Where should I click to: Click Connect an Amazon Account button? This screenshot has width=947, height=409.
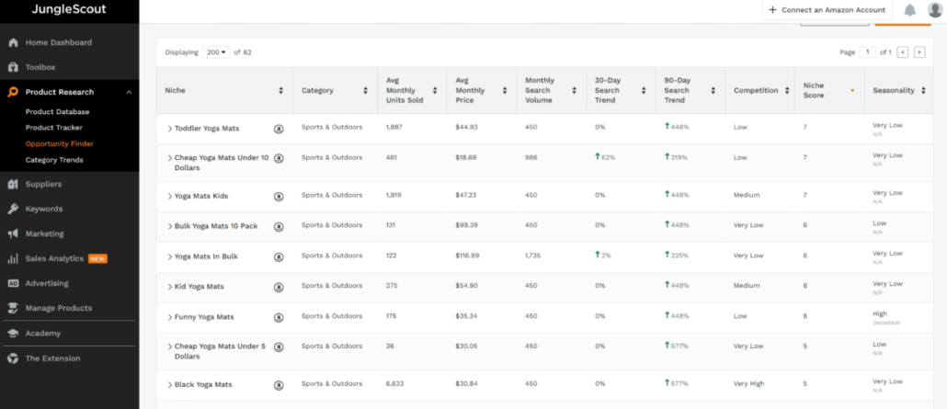[x=826, y=10]
